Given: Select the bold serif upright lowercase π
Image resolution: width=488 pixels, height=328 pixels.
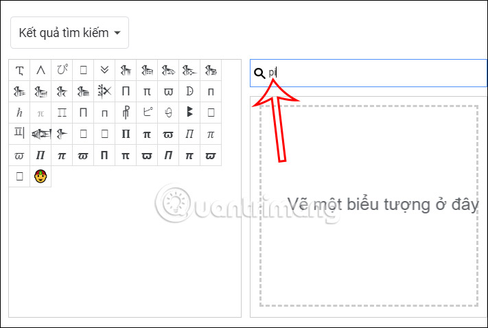Looking at the screenshot, I should [147, 134].
